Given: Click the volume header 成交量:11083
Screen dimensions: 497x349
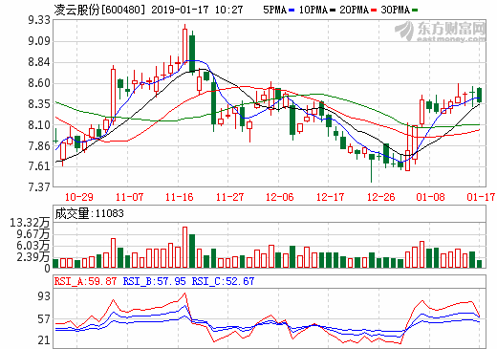Looking at the screenshot, I should [x=89, y=213].
